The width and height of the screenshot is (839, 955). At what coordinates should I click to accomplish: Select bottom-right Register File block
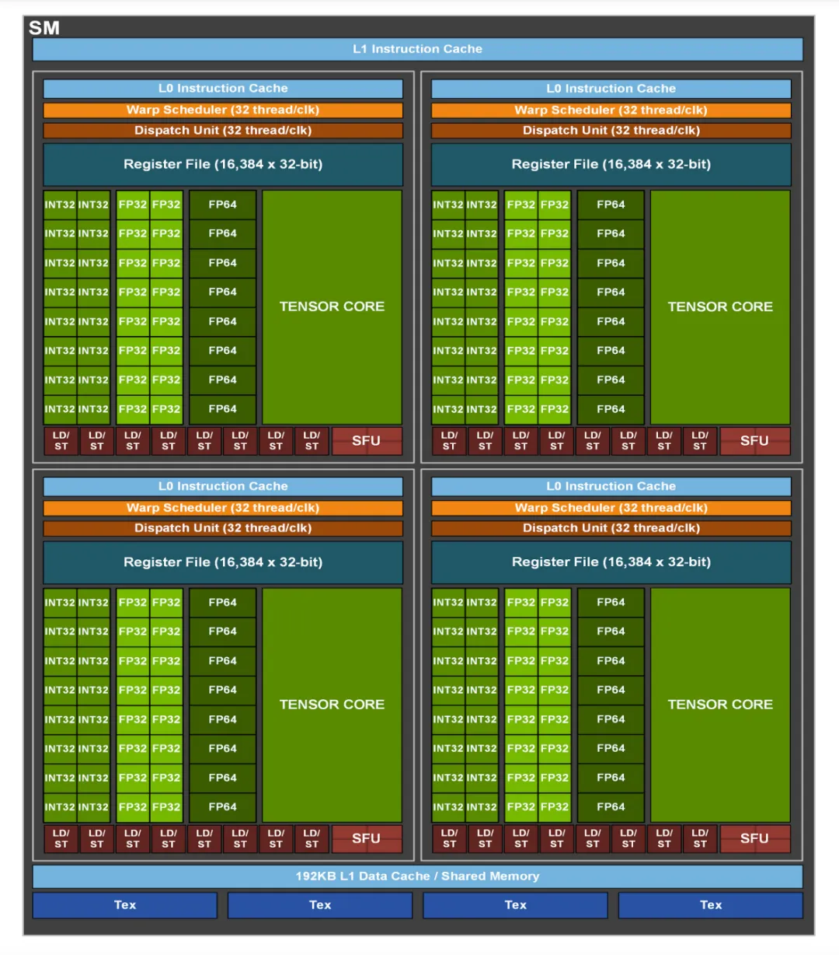click(x=611, y=562)
